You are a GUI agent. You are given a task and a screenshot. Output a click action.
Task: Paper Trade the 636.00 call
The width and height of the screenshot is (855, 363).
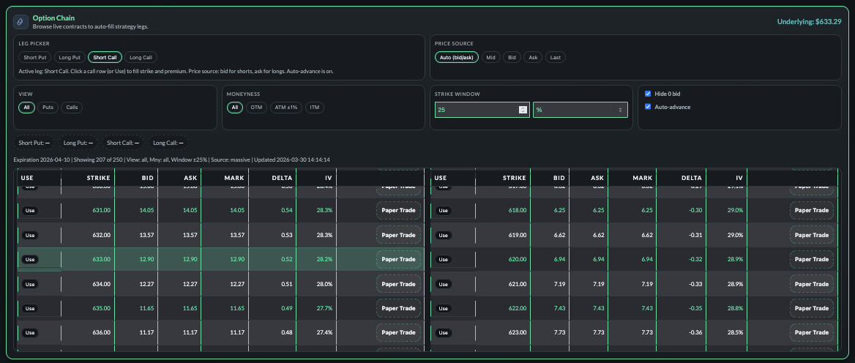click(399, 332)
